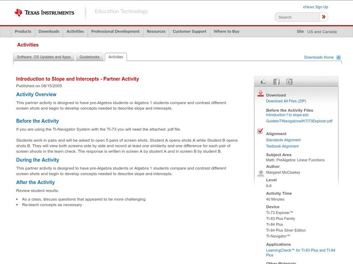Click TI-Navigator device entry

(278, 236)
